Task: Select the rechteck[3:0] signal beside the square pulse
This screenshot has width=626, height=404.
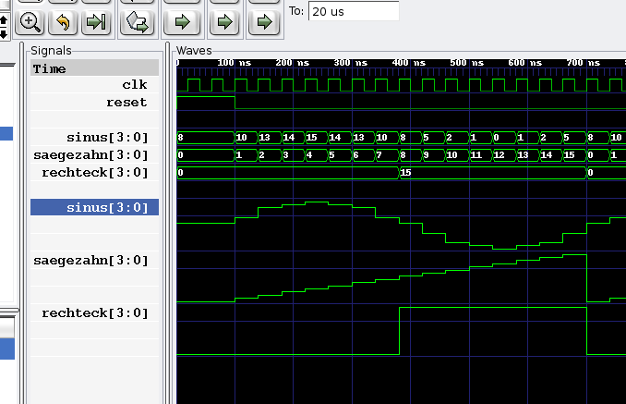Action: [94, 313]
